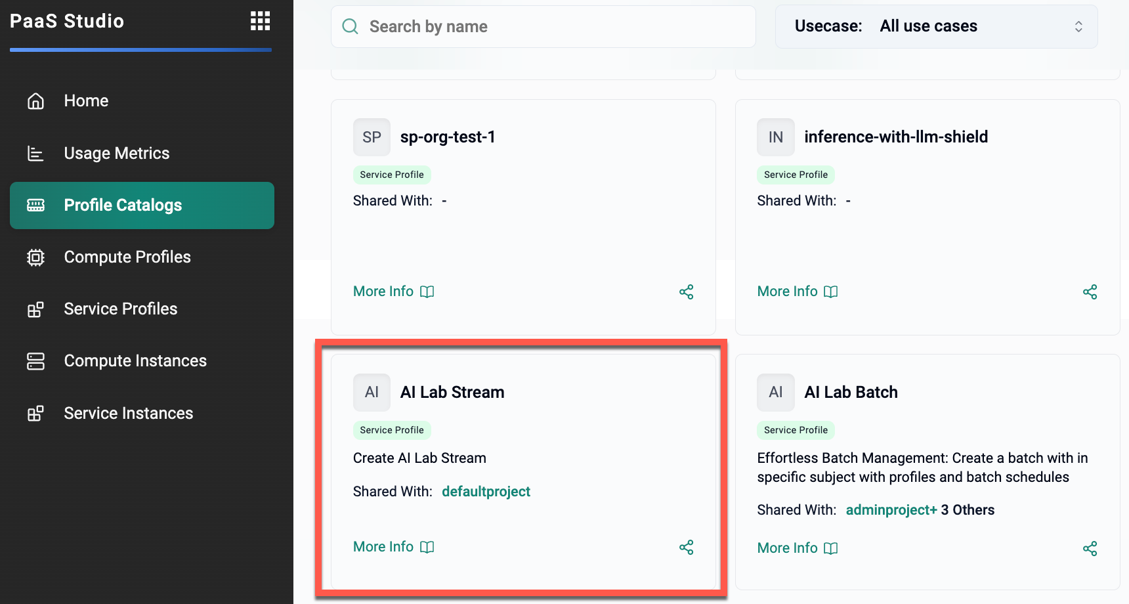The width and height of the screenshot is (1129, 604).
Task: Share the AI Lab Batch profile
Action: [x=1090, y=549]
